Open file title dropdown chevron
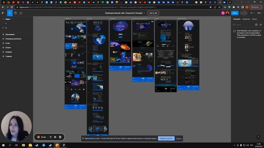264x148 pixels. pos(144,13)
